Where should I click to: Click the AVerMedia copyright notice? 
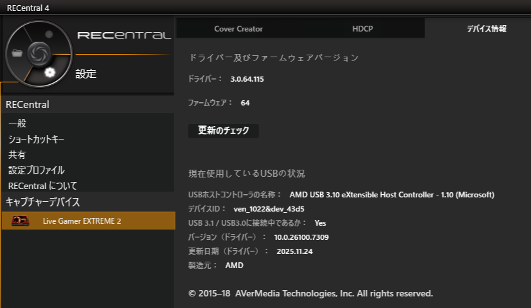(x=310, y=293)
